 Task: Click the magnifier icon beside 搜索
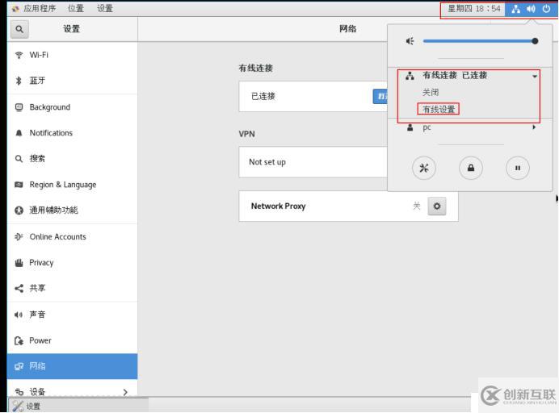(x=19, y=159)
